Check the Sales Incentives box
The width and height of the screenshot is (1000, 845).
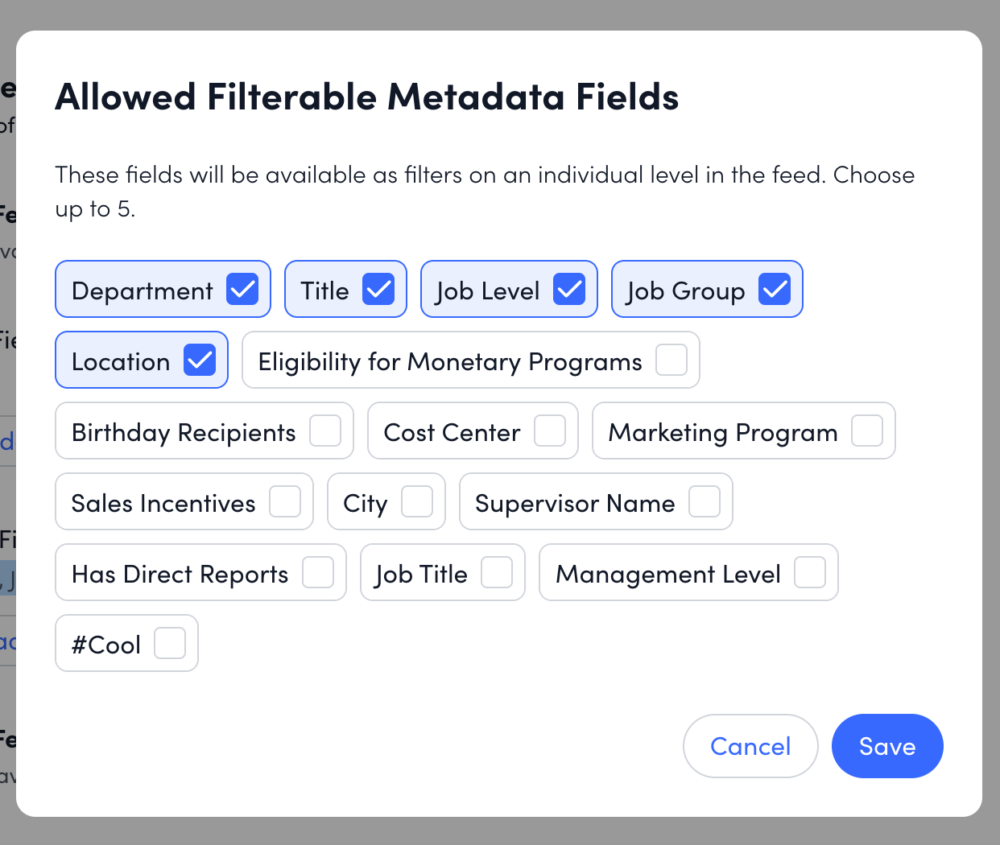[x=285, y=501]
